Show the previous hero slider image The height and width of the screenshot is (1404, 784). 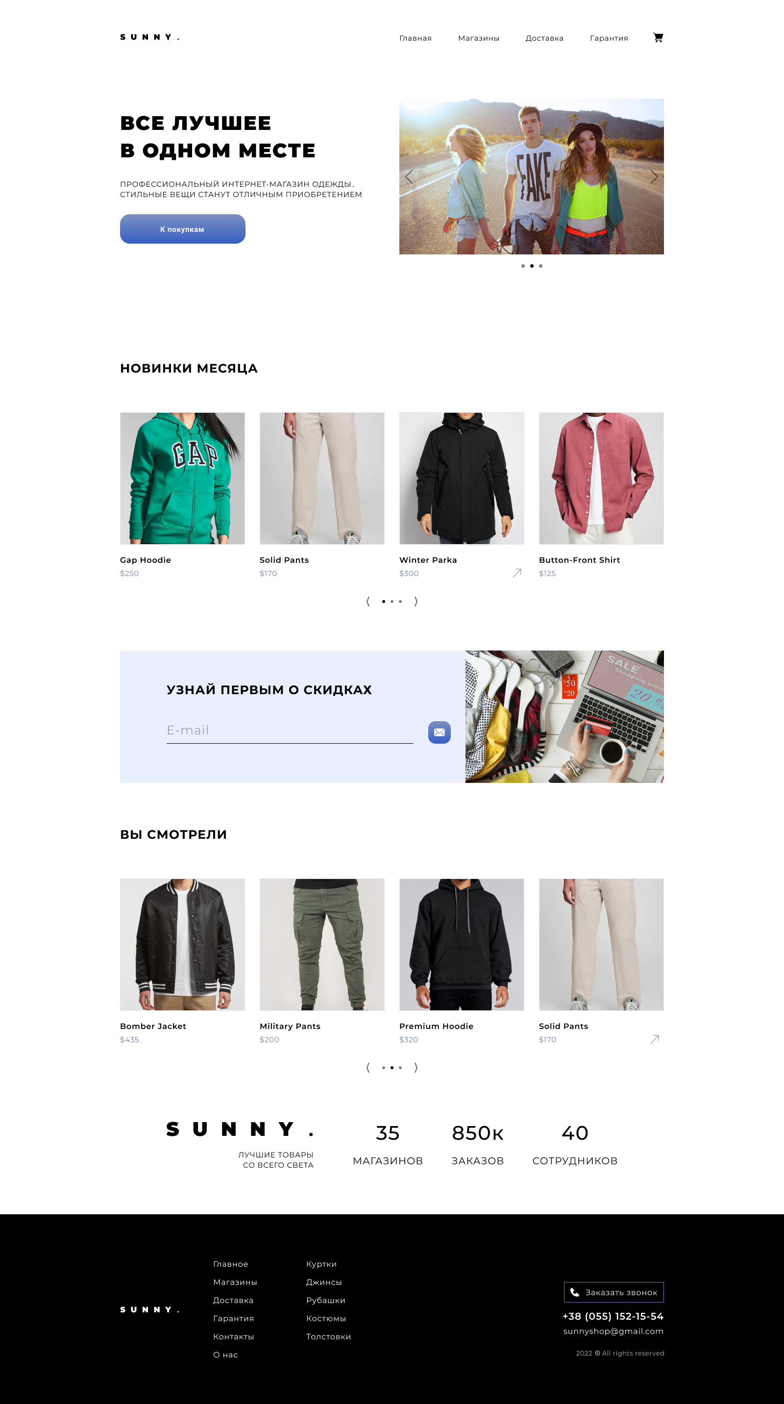[x=409, y=176]
